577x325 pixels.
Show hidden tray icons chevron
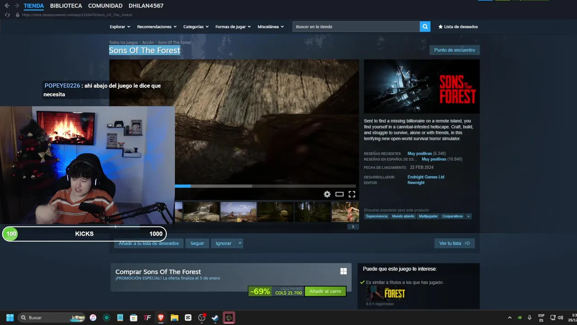click(510, 318)
